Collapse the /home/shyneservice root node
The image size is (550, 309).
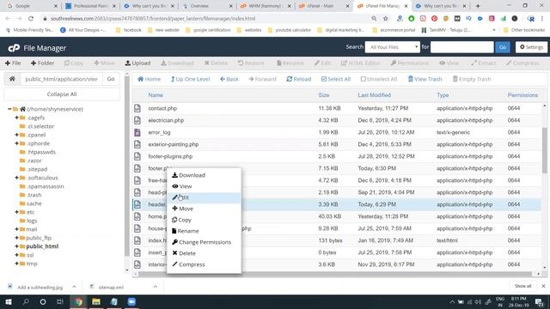coord(9,109)
